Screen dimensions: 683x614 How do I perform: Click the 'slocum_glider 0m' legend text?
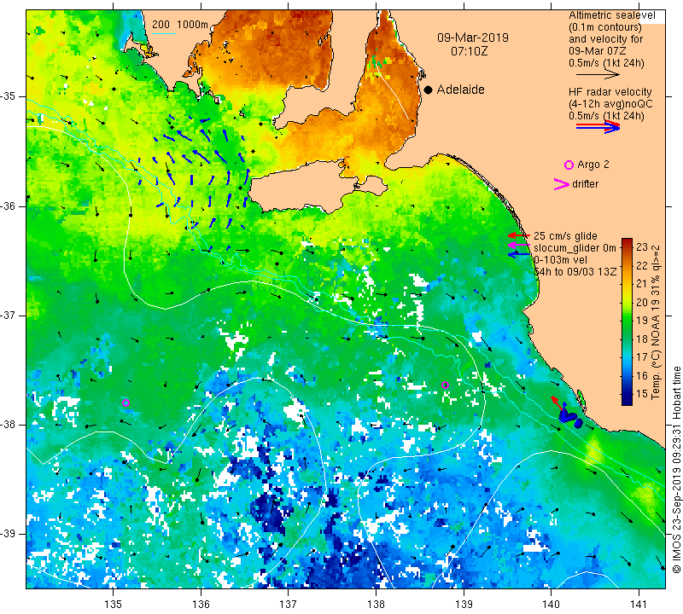(575, 248)
